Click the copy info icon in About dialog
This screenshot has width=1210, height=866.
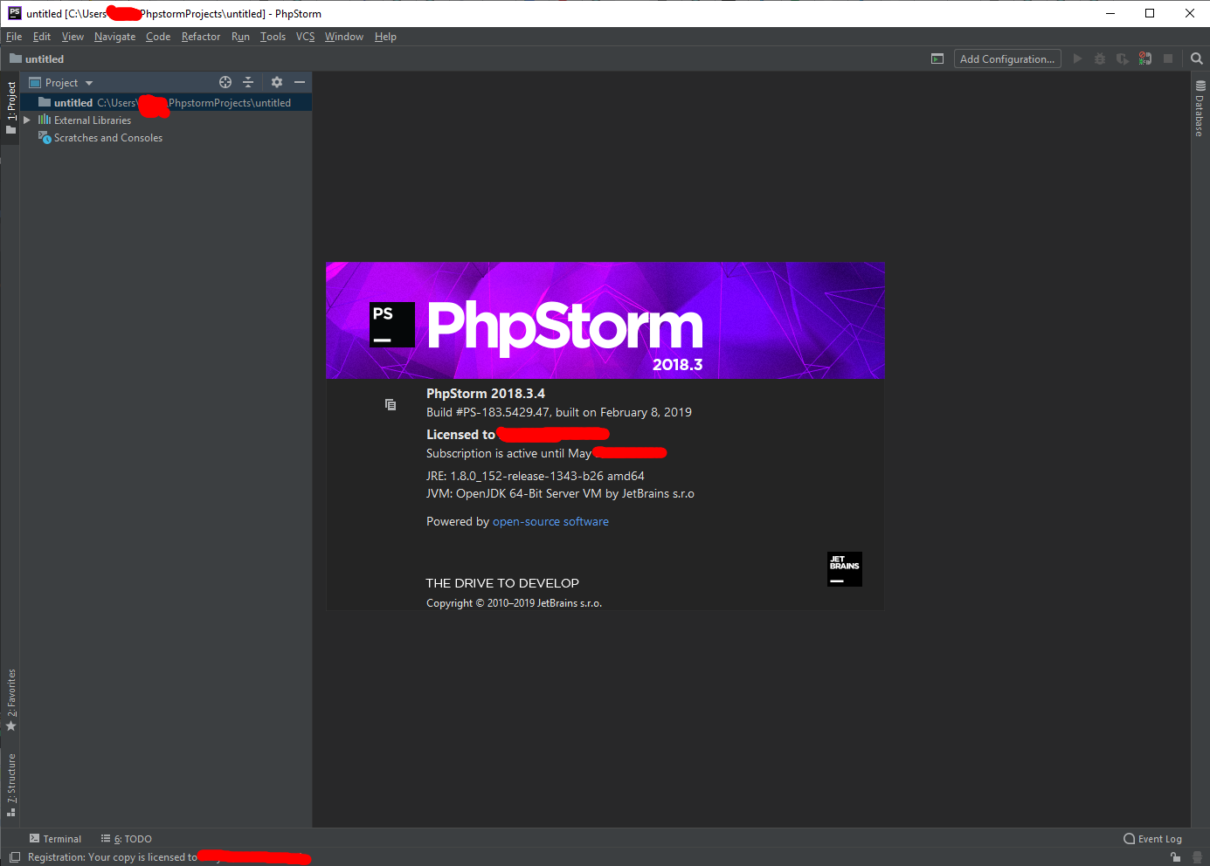pos(391,404)
